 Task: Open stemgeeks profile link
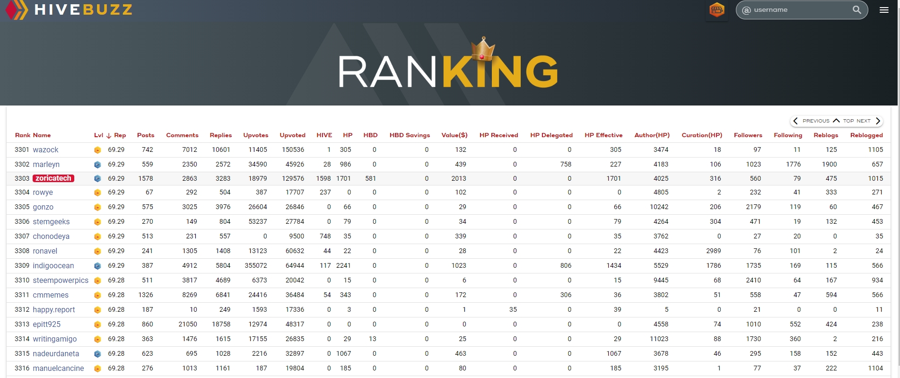coord(51,222)
